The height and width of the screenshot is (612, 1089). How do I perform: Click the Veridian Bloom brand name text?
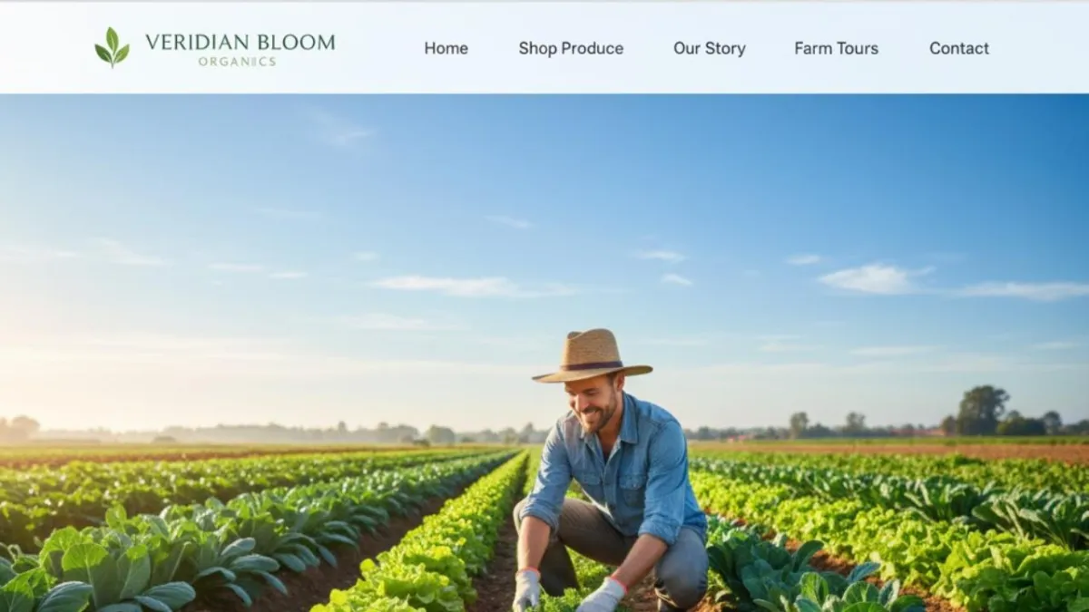coord(240,42)
